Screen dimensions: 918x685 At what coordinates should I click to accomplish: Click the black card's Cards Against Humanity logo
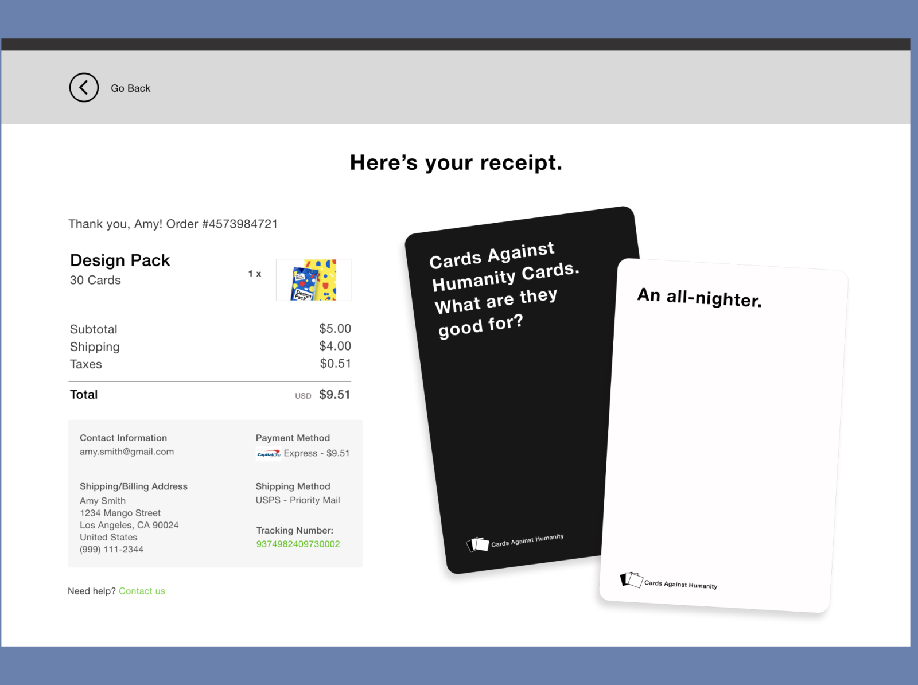coord(515,542)
